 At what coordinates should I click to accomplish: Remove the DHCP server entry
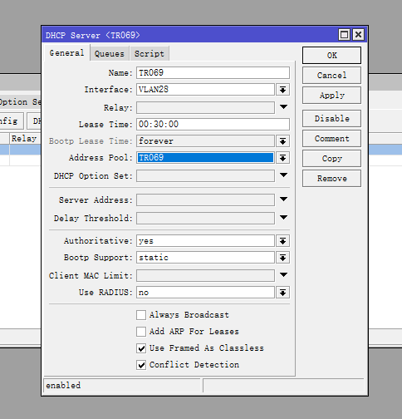click(331, 179)
